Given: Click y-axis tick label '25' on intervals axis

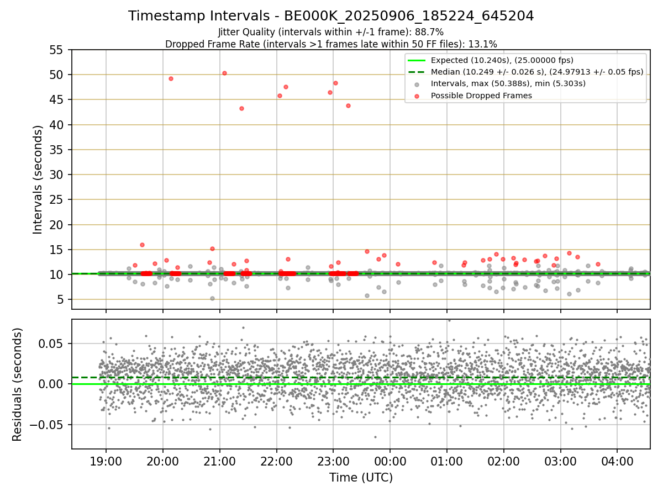Looking at the screenshot, I should point(57,200).
